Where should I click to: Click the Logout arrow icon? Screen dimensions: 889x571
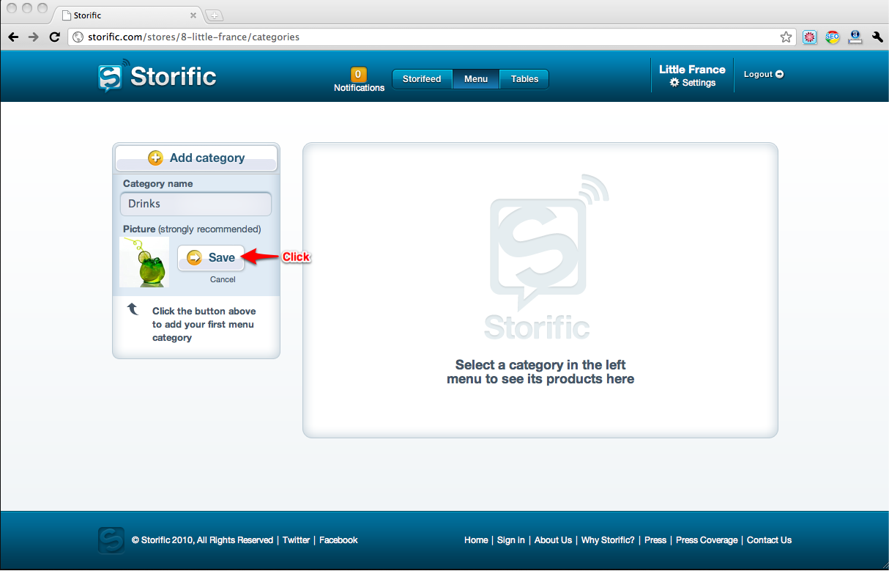[x=779, y=74]
